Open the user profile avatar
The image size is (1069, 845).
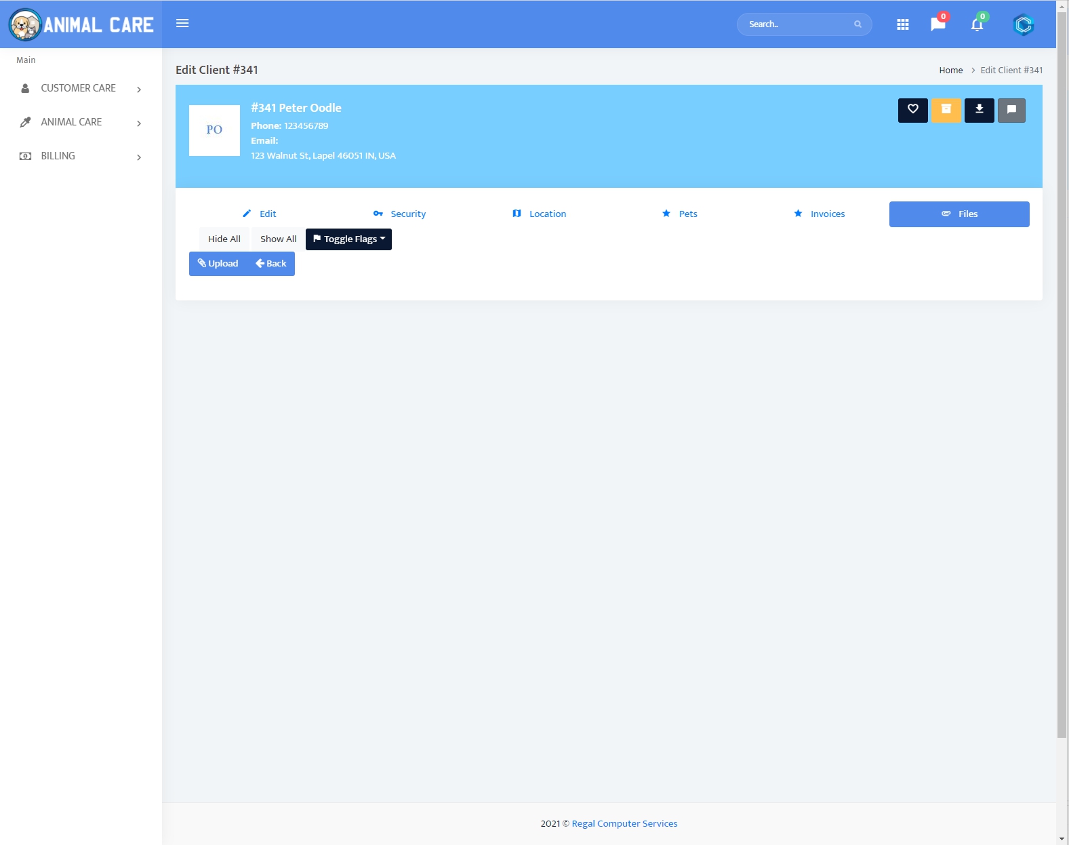[x=1023, y=25]
